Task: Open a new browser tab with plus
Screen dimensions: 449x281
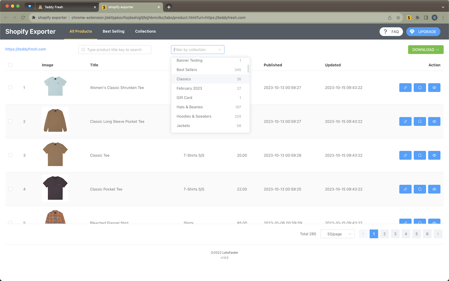Action: (x=169, y=7)
